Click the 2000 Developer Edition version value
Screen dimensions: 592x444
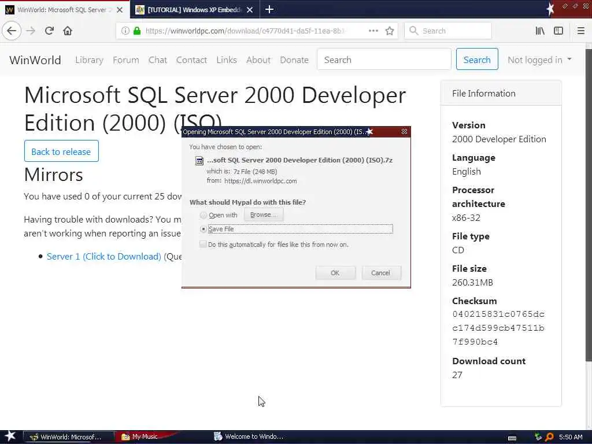(x=499, y=139)
